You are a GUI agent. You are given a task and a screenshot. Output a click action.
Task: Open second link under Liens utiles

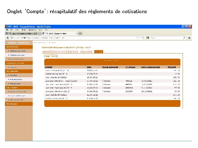[x=17, y=96]
